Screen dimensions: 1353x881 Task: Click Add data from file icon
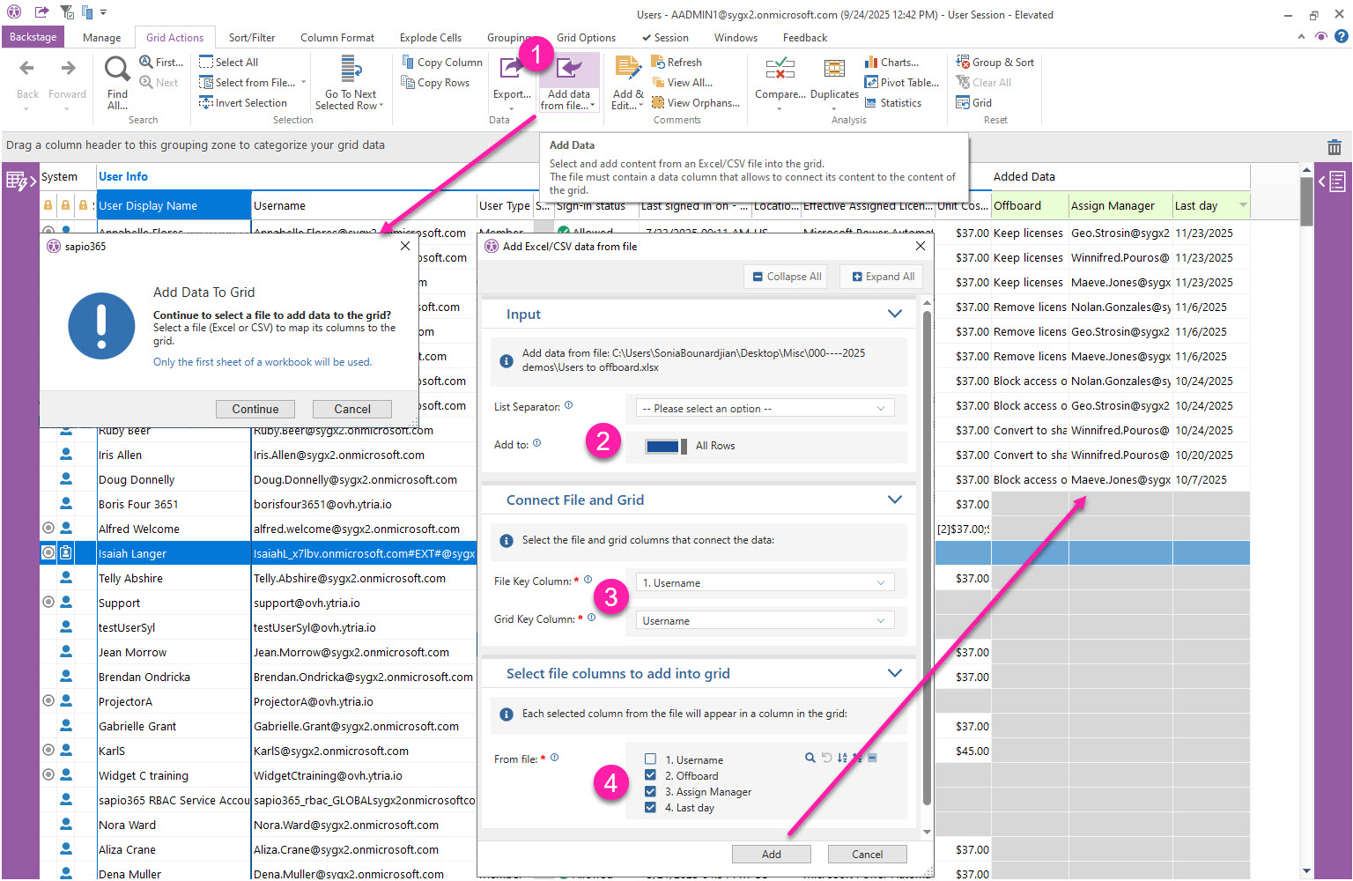click(x=569, y=70)
